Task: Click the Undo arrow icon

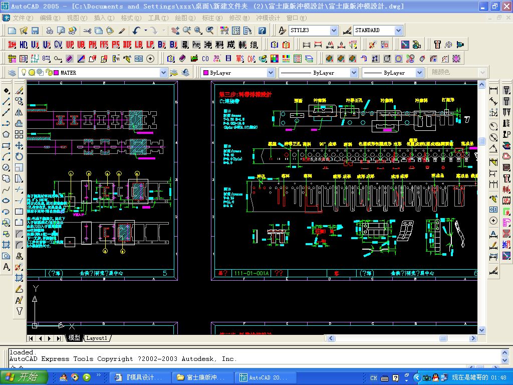Action: 136,31
